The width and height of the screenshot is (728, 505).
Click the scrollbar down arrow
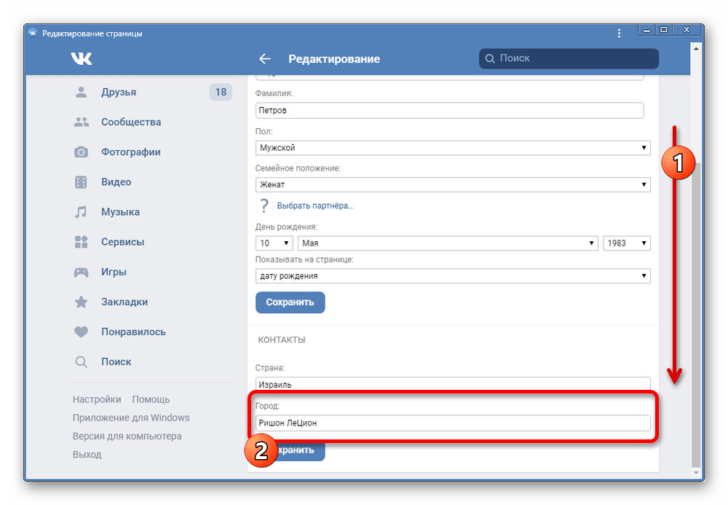pyautogui.click(x=696, y=473)
